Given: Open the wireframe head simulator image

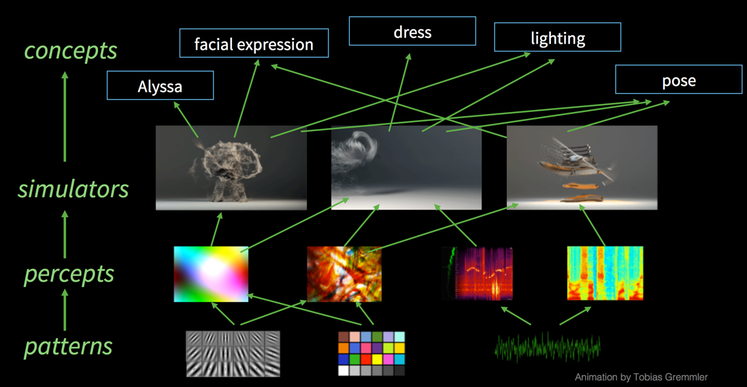Looking at the screenshot, I should [x=231, y=168].
